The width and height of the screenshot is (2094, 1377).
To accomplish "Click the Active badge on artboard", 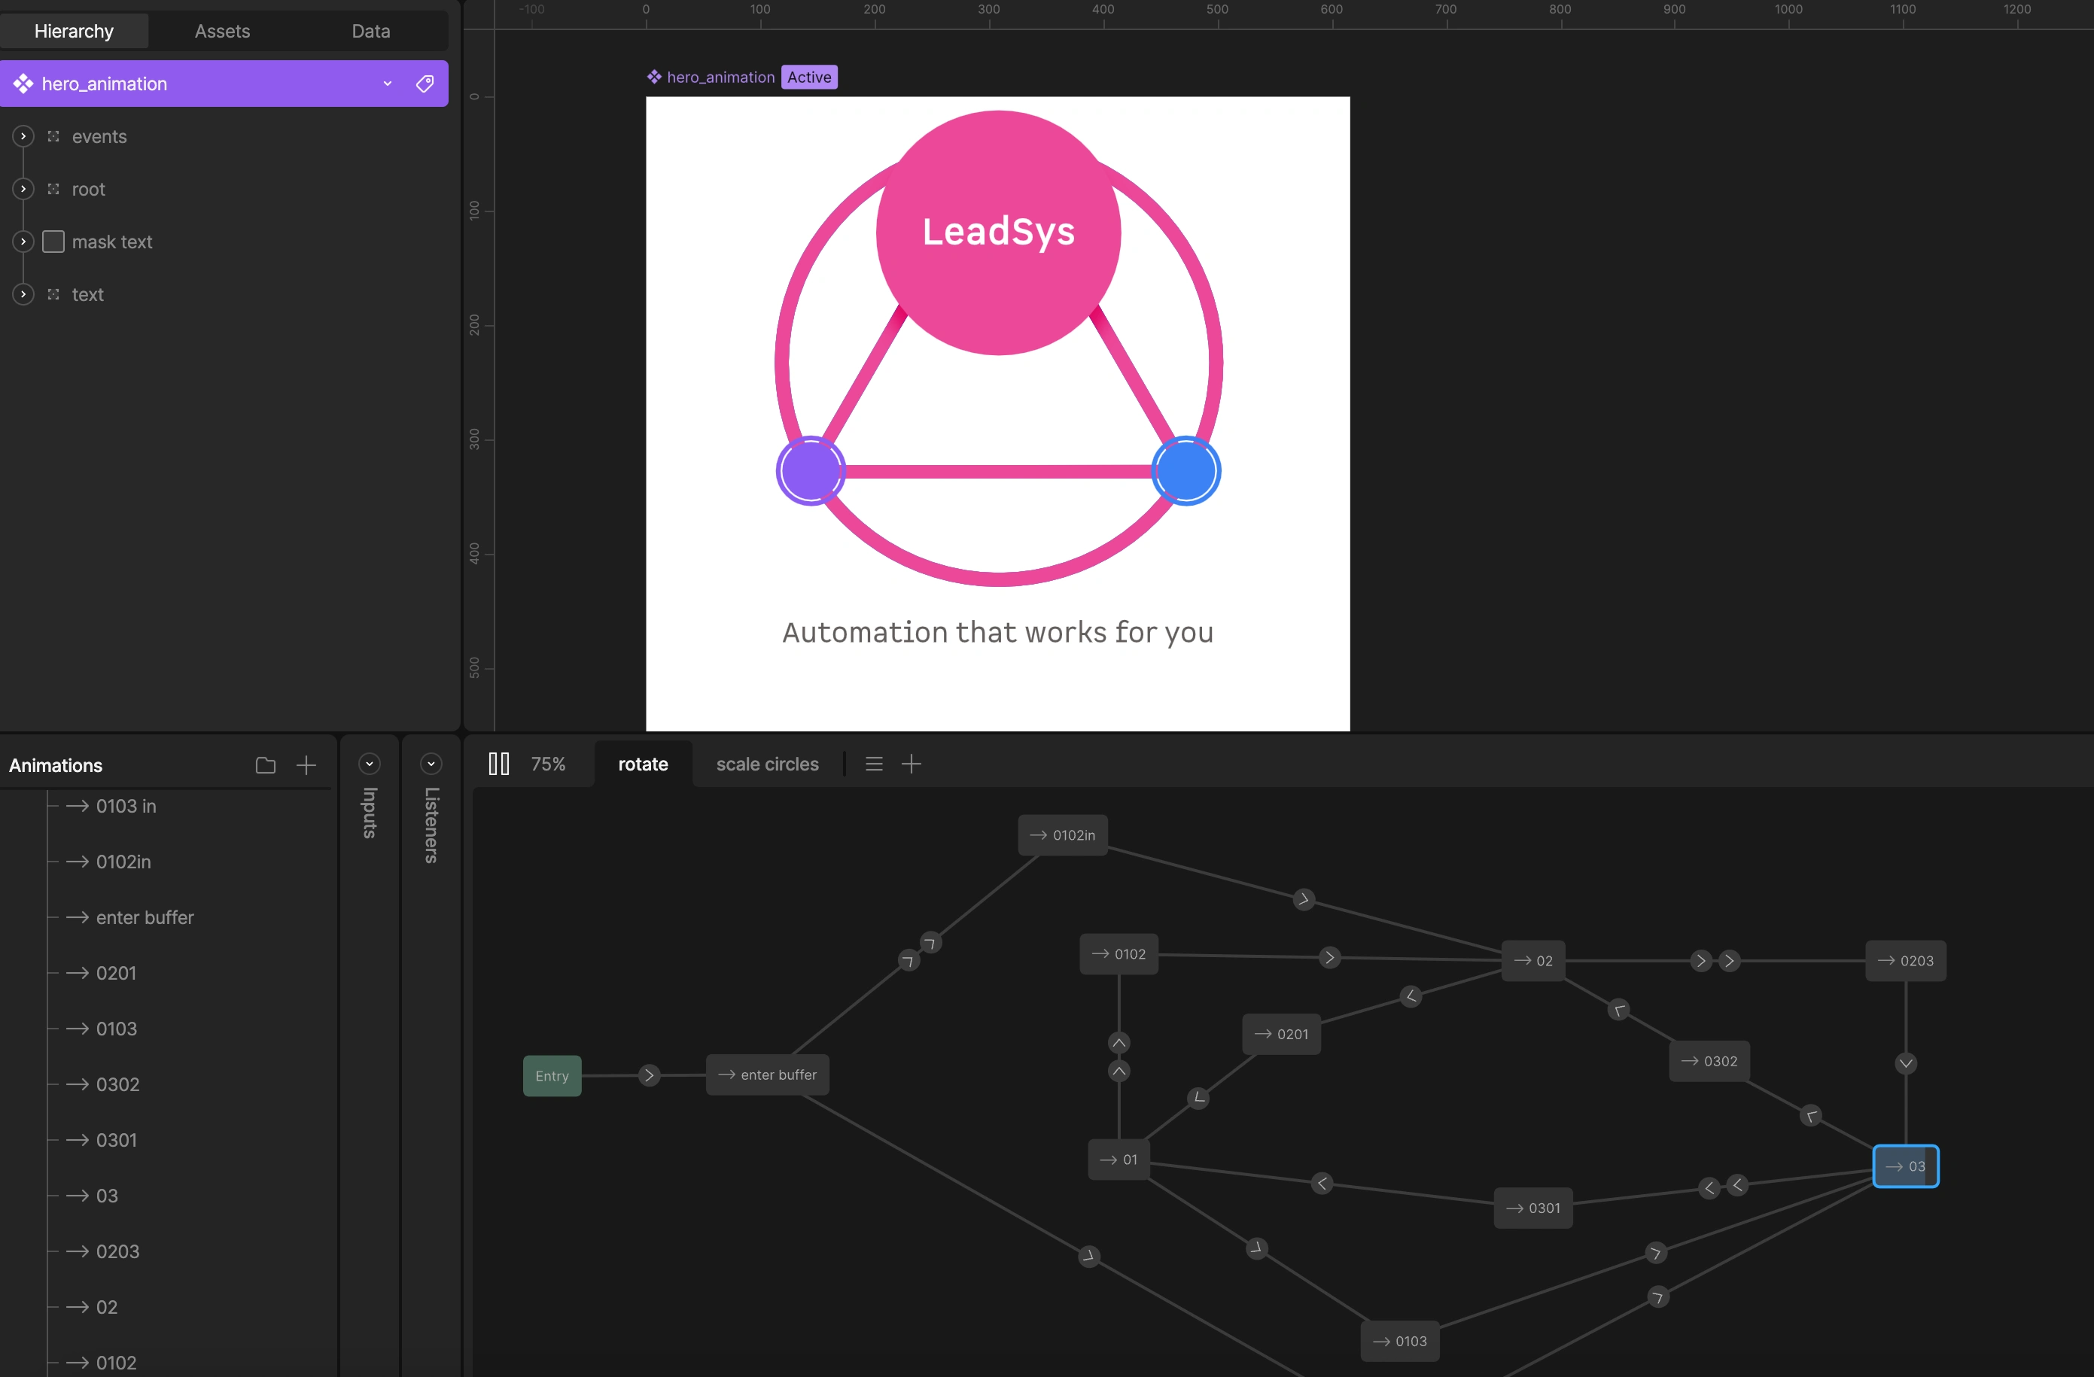I will click(x=808, y=78).
